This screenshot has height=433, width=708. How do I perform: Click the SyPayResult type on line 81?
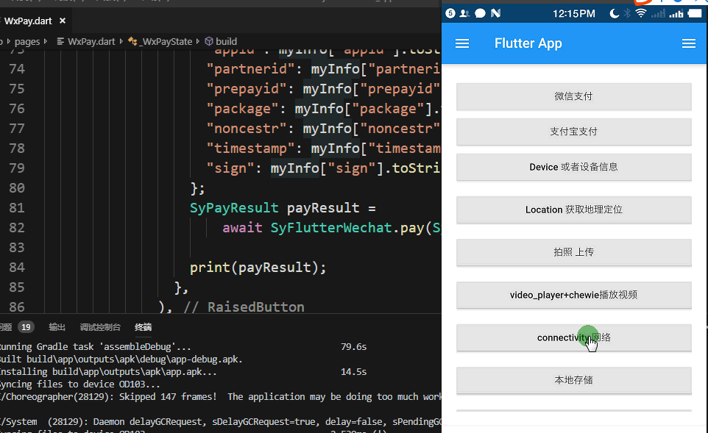pos(234,208)
